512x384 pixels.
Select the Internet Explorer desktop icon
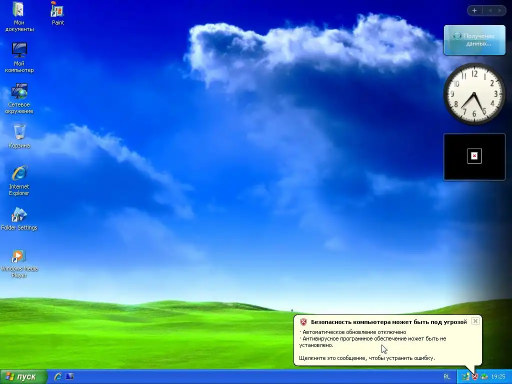click(19, 180)
